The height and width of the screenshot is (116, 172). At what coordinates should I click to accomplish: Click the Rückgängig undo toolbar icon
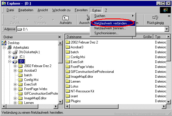[155, 18]
